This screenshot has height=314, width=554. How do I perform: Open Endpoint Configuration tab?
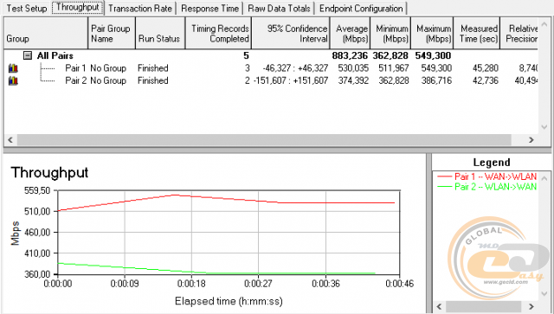tap(361, 8)
